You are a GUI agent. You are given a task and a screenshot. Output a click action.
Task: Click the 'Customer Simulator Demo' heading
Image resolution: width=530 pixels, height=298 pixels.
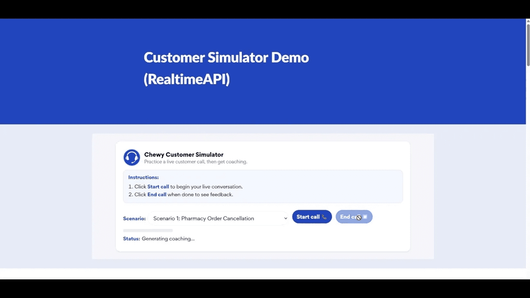point(226,58)
